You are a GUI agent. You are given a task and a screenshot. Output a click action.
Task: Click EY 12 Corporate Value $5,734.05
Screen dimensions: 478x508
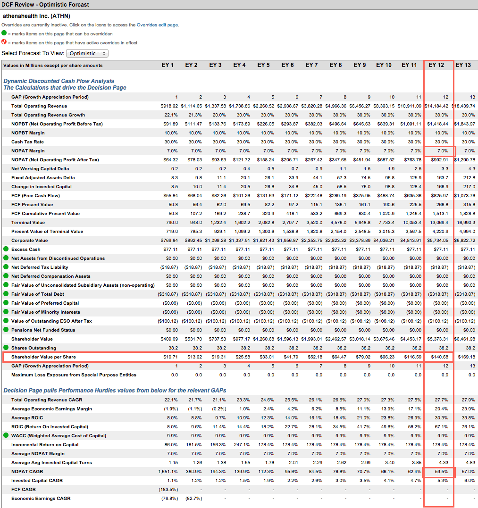pyautogui.click(x=437, y=241)
